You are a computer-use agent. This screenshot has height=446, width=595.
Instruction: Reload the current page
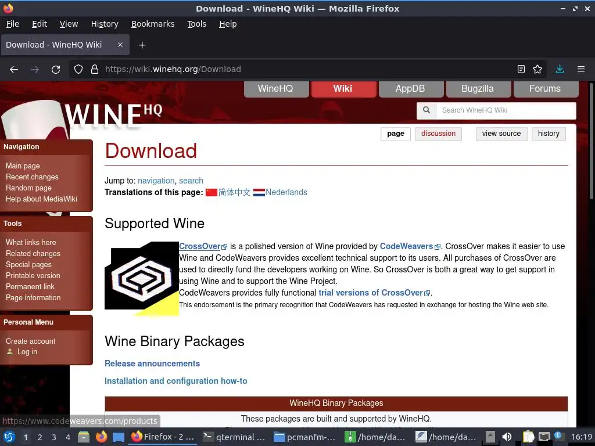(56, 70)
